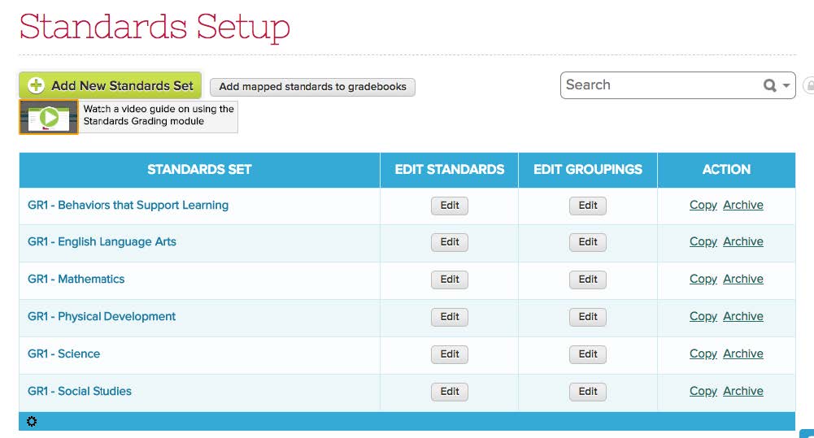Open GR1 - Social Studies standards set
The width and height of the screenshot is (814, 438).
tap(80, 392)
